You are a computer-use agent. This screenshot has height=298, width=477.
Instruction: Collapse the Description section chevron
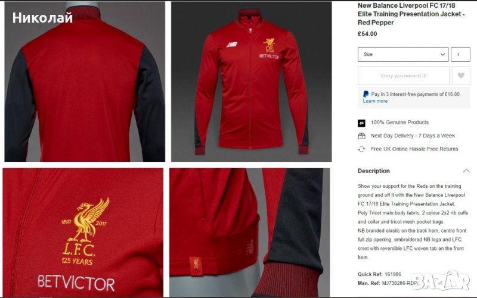click(x=466, y=171)
